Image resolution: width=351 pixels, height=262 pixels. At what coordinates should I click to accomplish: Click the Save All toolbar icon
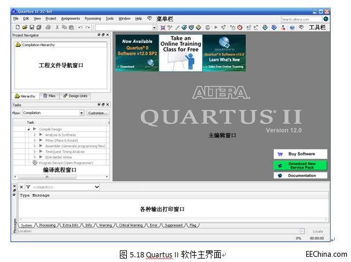click(x=39, y=27)
